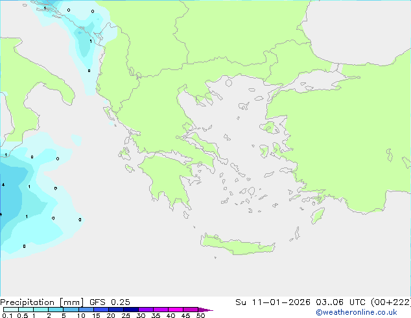Select the legend swatch between 30 and 35

[145, 310]
